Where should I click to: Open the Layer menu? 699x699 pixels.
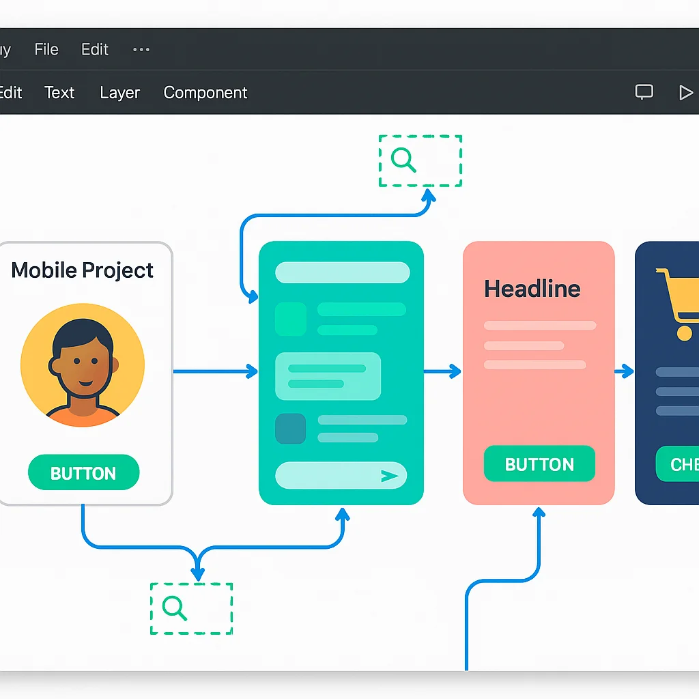point(119,92)
